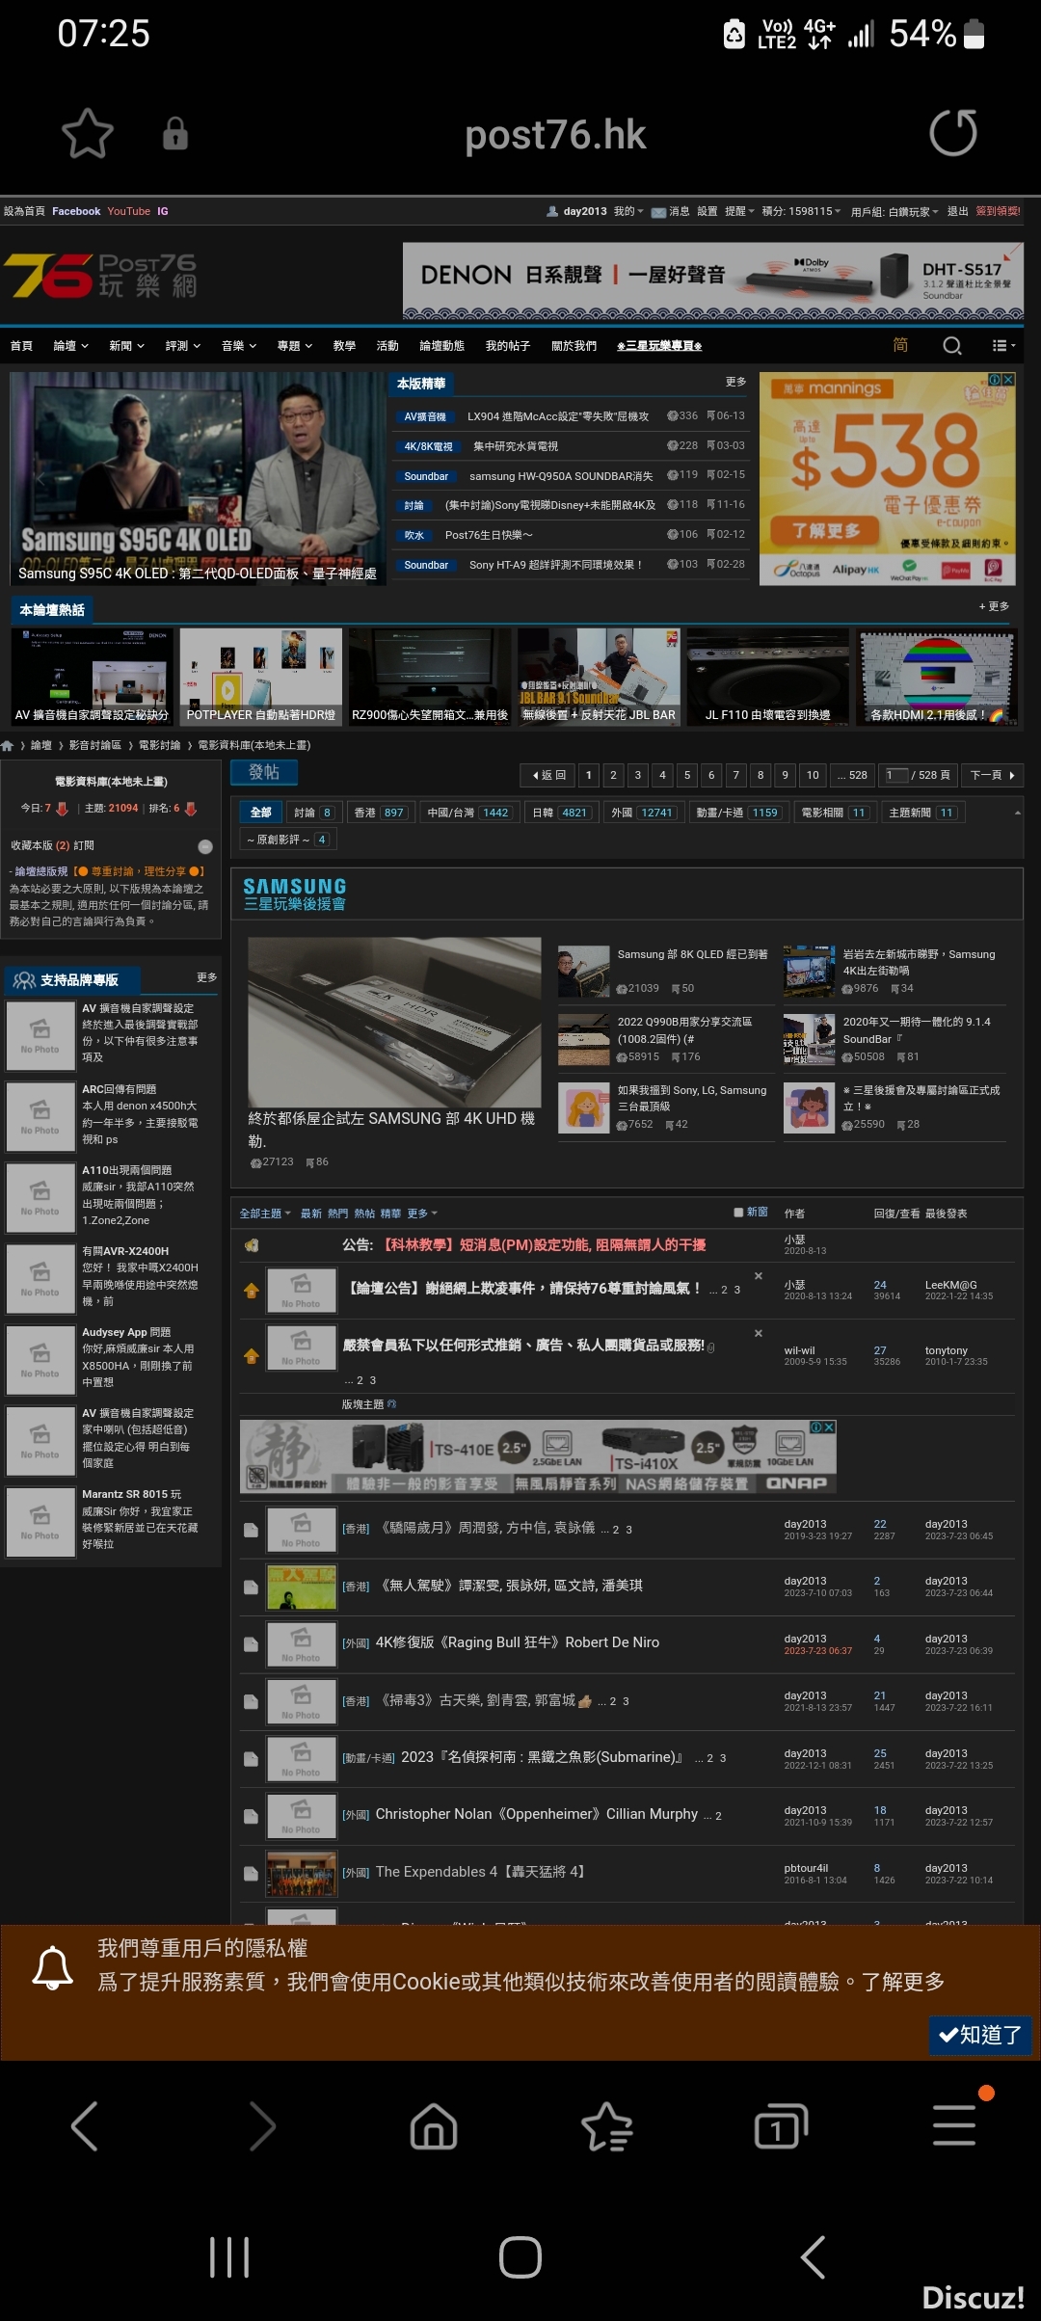Image resolution: width=1041 pixels, height=2321 pixels.
Task: Tap the browser back arrow
Action: (85, 2126)
